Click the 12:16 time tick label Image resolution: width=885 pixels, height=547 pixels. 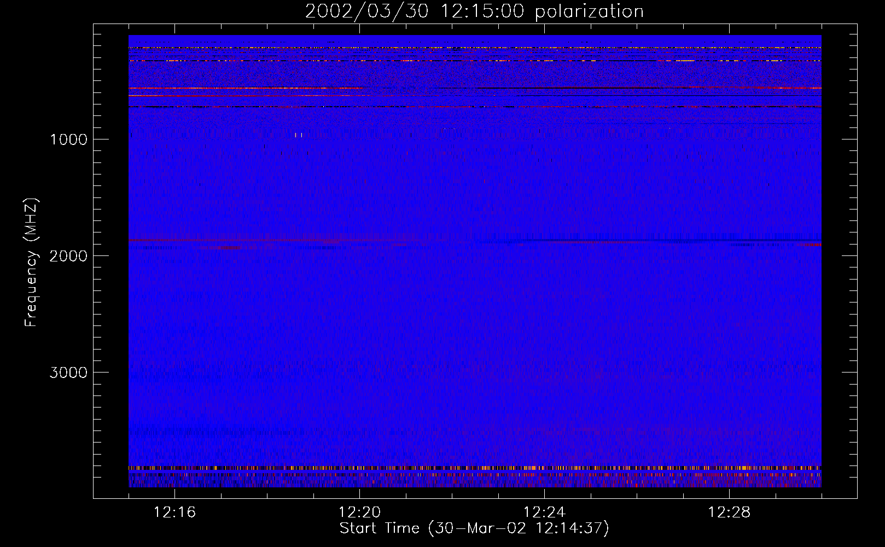coord(174,513)
